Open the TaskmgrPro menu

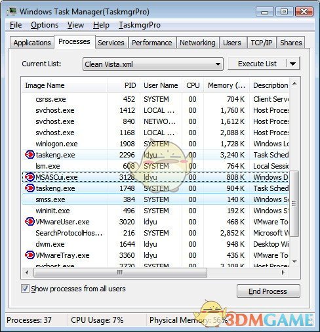(140, 25)
